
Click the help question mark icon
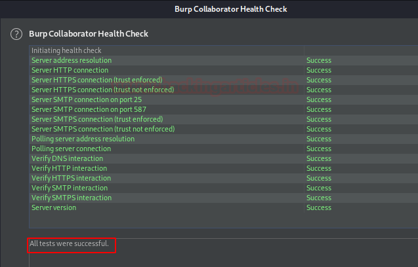[x=16, y=34]
